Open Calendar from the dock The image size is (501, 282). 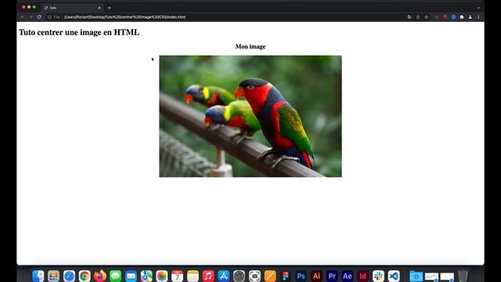(178, 276)
